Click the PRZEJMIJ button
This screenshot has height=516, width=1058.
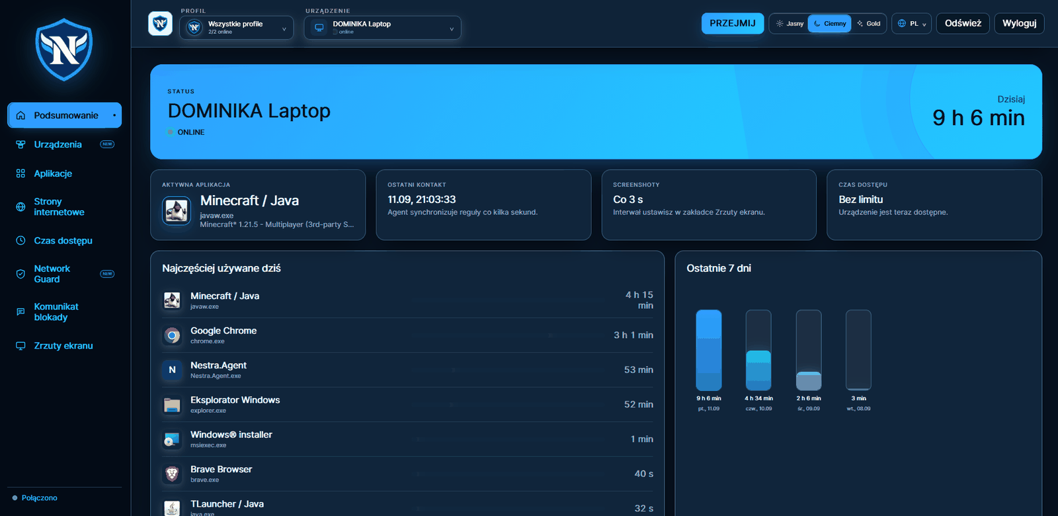[733, 23]
